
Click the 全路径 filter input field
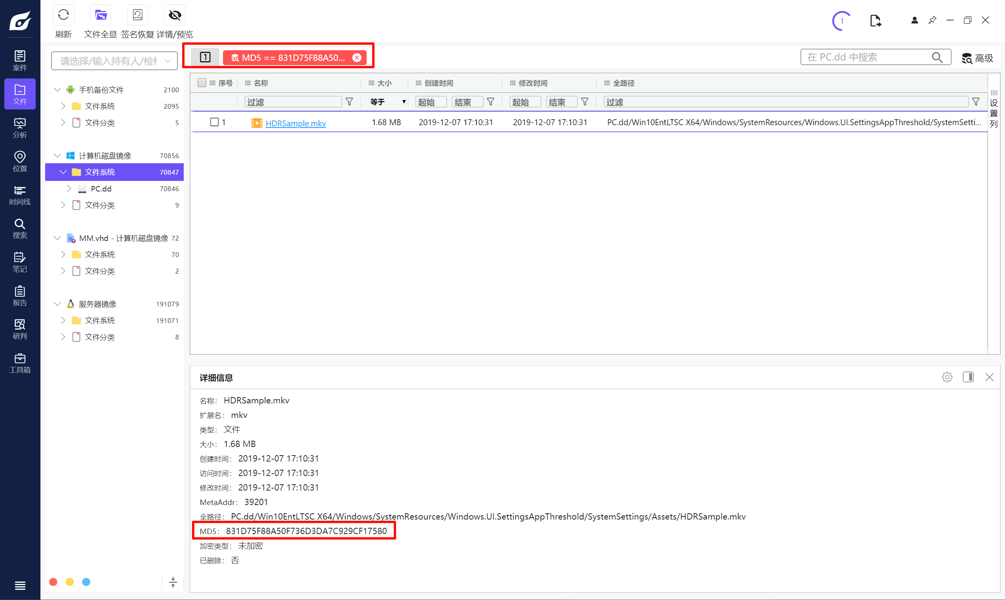(x=786, y=102)
